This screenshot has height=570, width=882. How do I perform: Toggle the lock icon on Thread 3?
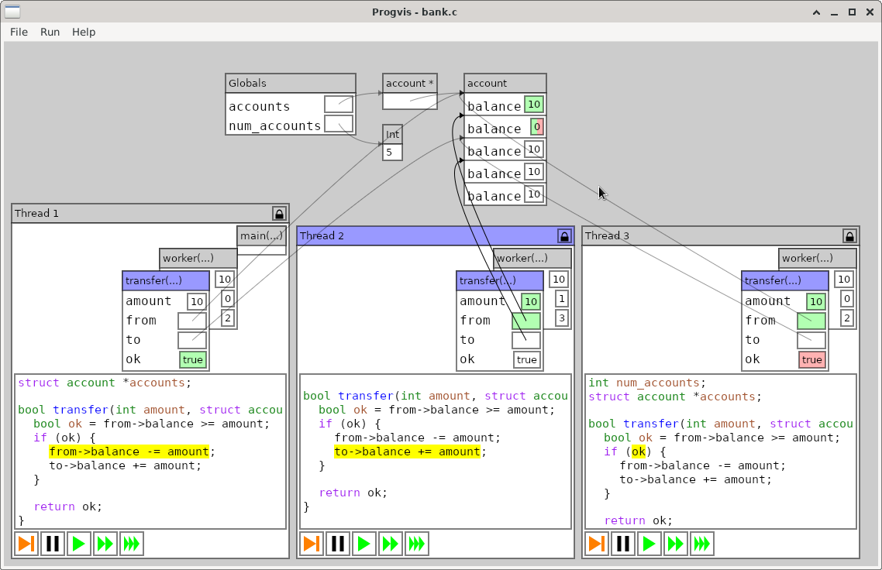coord(849,236)
